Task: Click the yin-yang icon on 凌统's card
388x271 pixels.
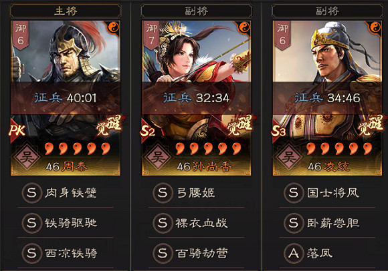Action: coord(375,27)
